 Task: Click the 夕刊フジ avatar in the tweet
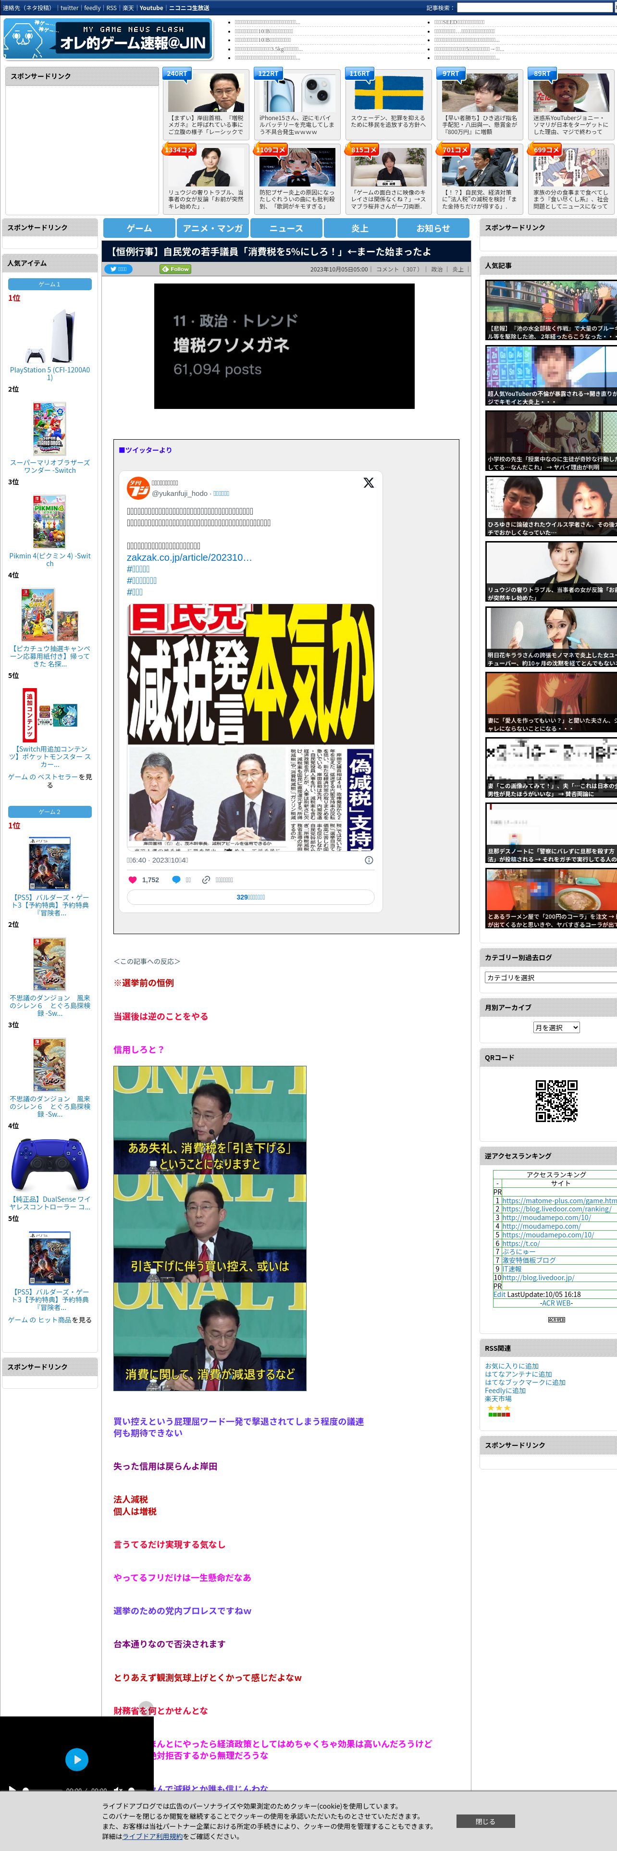tap(138, 488)
